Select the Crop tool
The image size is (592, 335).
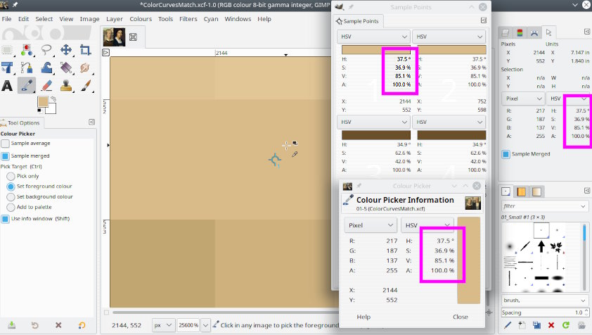(x=86, y=50)
